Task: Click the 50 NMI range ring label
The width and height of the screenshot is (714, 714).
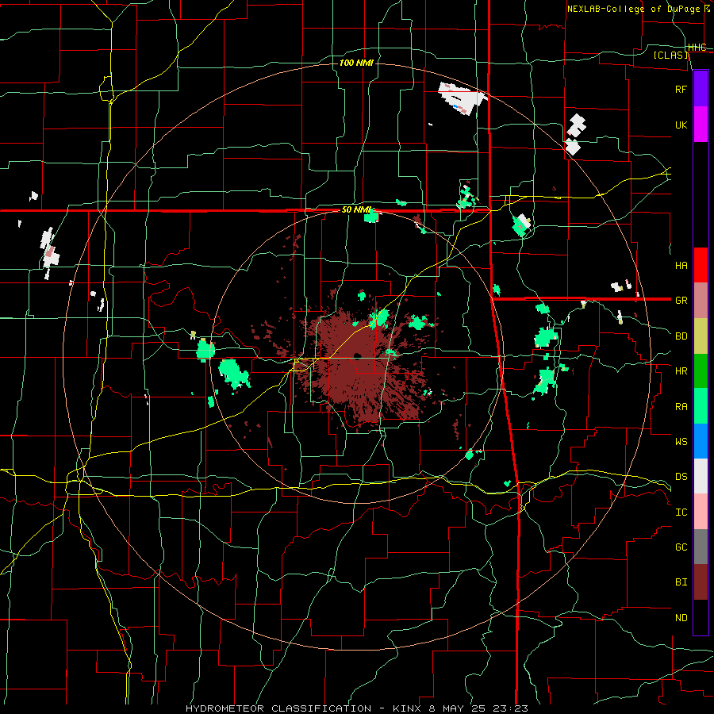Action: (x=356, y=210)
